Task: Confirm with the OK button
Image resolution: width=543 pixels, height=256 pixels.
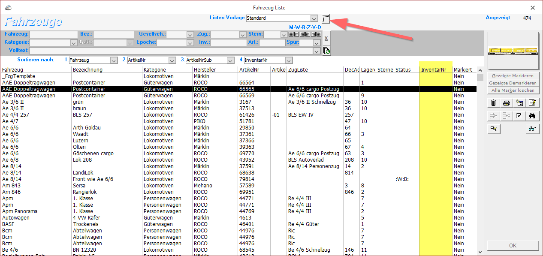Action: tap(513, 246)
